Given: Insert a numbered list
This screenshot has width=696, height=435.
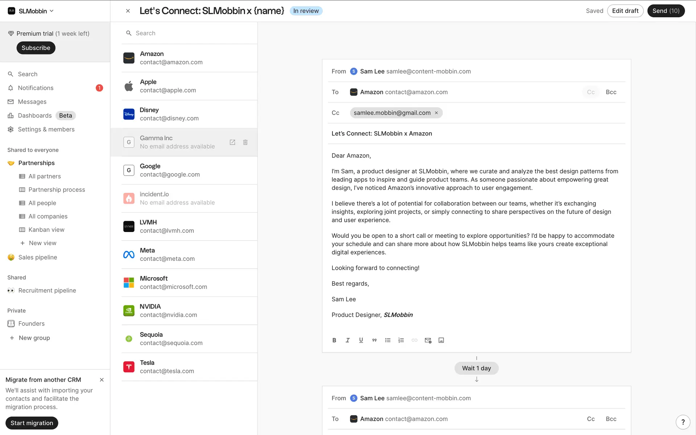Looking at the screenshot, I should (401, 340).
